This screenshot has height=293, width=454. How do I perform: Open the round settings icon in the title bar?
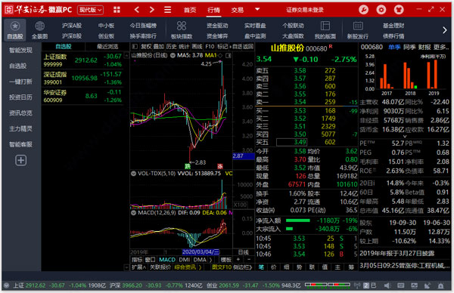(381, 10)
